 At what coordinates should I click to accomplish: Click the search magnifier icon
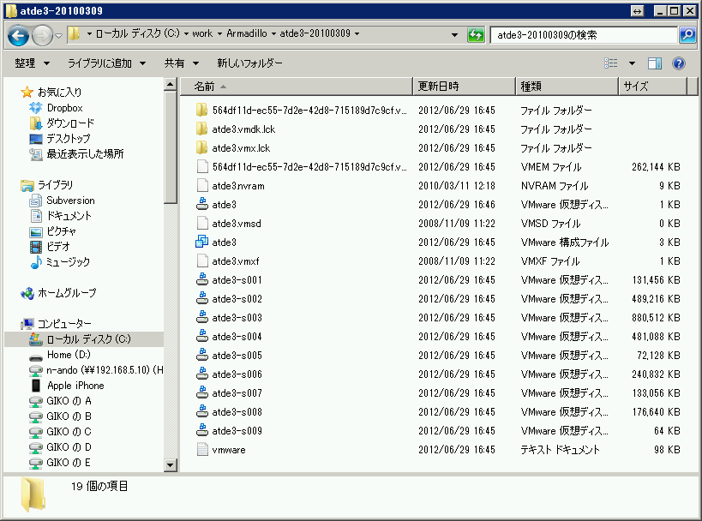(x=687, y=35)
